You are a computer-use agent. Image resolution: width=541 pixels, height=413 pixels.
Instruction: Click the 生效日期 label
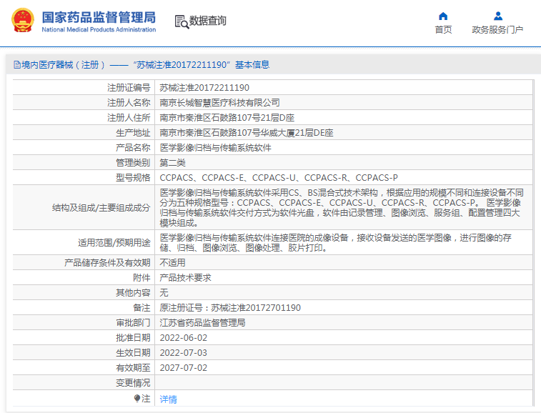(133, 352)
